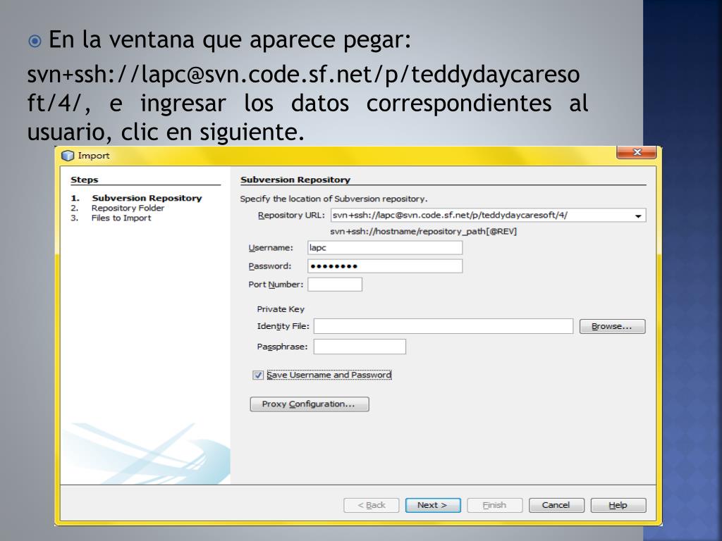Select Files to Import step
The height and width of the screenshot is (541, 722).
click(121, 218)
